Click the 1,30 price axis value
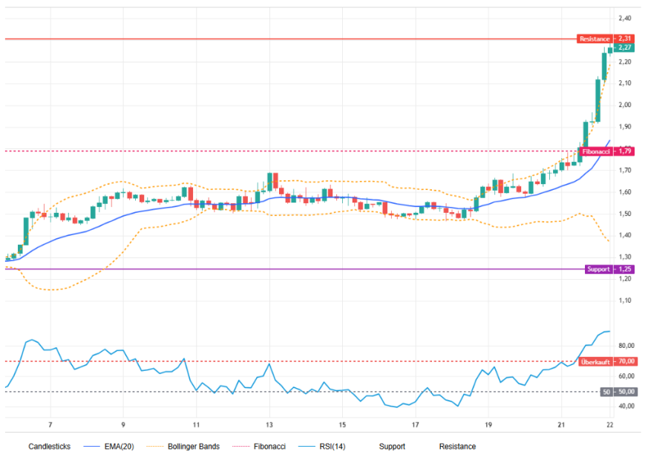 coord(625,257)
